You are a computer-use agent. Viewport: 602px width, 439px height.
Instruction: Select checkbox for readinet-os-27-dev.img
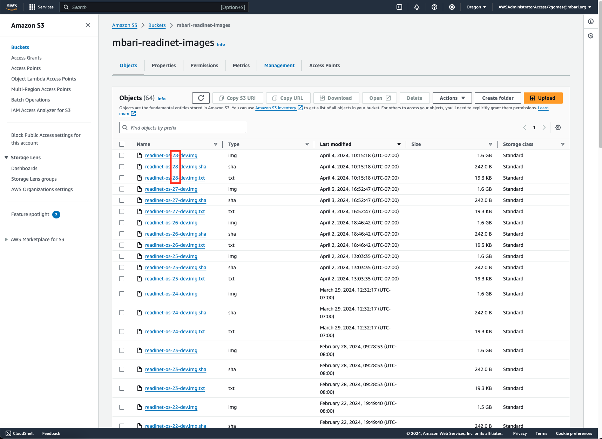click(122, 189)
